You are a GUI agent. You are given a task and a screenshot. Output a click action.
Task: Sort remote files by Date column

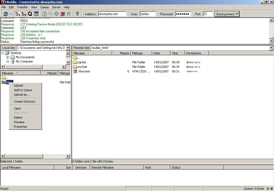(x=161, y=53)
